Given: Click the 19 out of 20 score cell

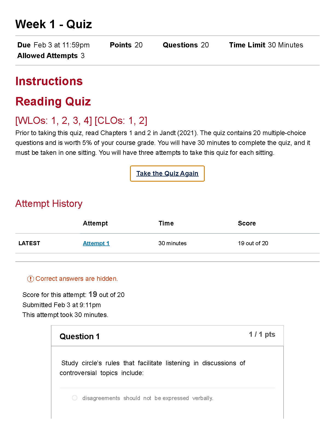Looking at the screenshot, I should tap(253, 243).
